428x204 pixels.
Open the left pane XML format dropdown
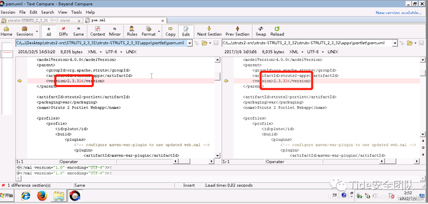[x=94, y=52]
